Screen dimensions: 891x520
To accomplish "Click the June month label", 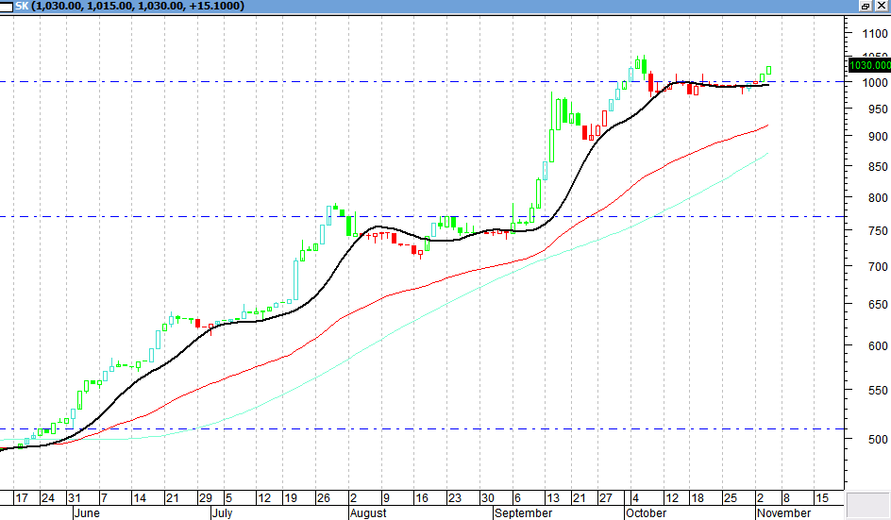I will [88, 513].
